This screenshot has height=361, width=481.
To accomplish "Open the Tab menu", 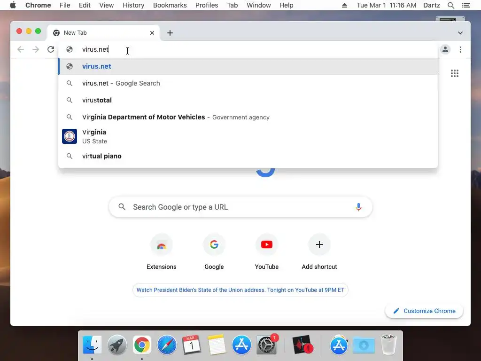I will click(232, 5).
